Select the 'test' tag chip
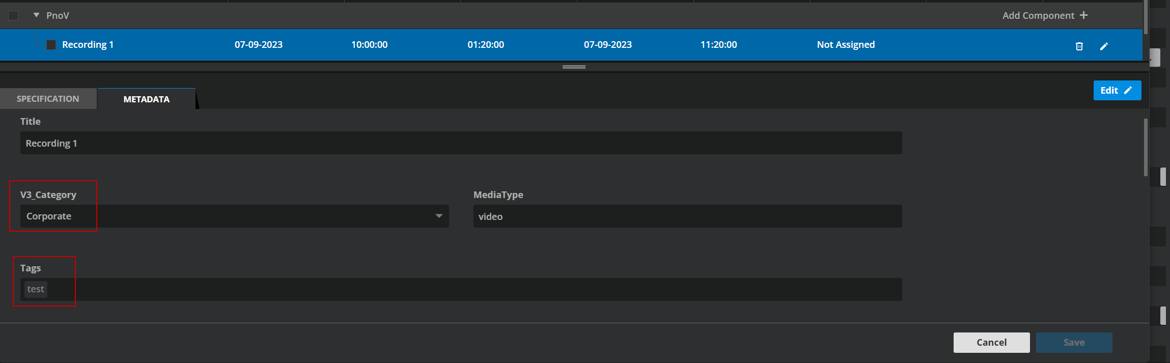This screenshot has height=363, width=1170. coord(36,289)
